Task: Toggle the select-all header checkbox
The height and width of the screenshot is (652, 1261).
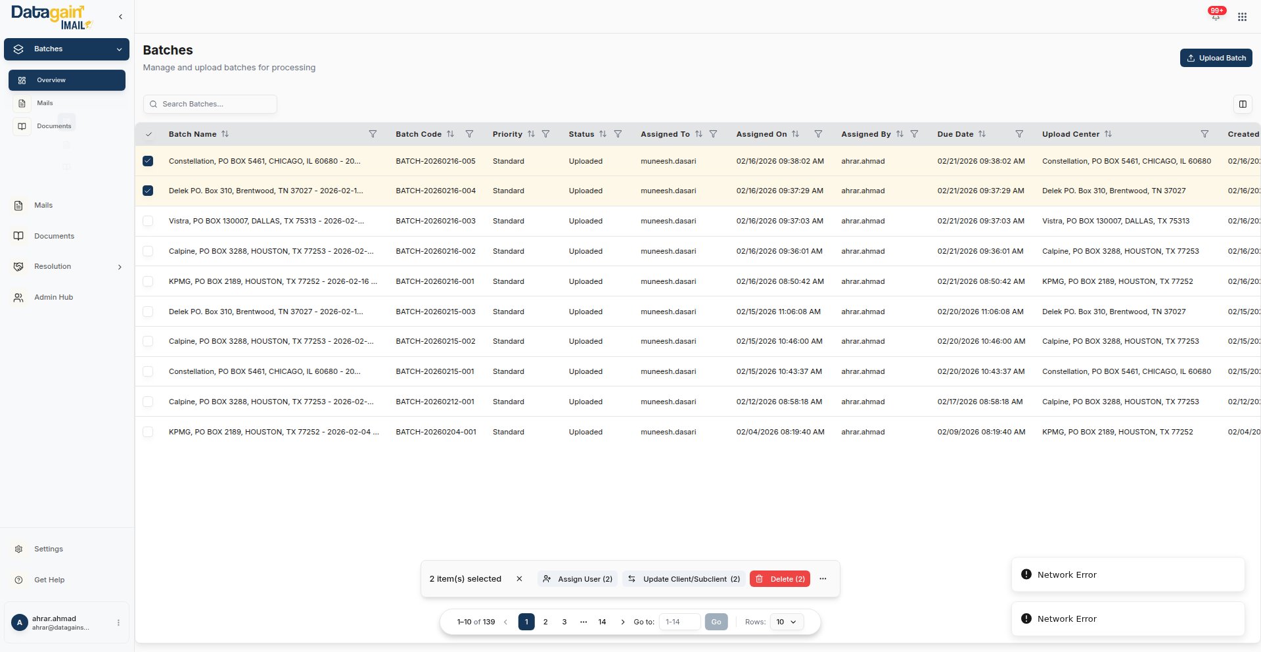Action: [x=149, y=134]
